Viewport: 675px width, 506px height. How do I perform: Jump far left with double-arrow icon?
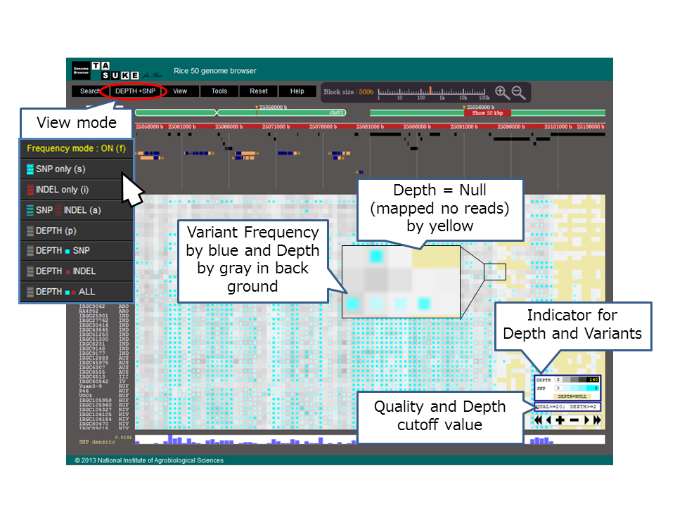pos(538,420)
